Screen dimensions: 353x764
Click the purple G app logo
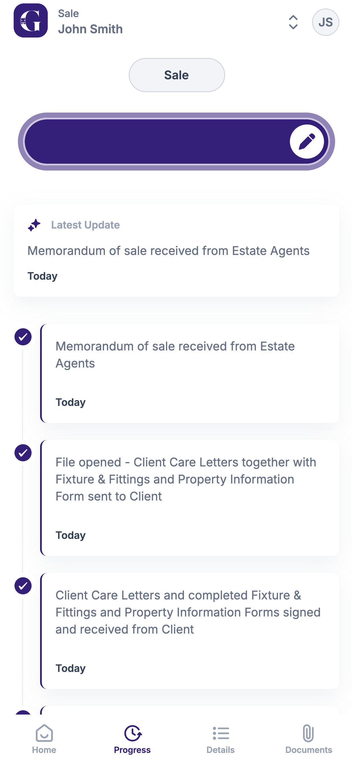tap(31, 20)
